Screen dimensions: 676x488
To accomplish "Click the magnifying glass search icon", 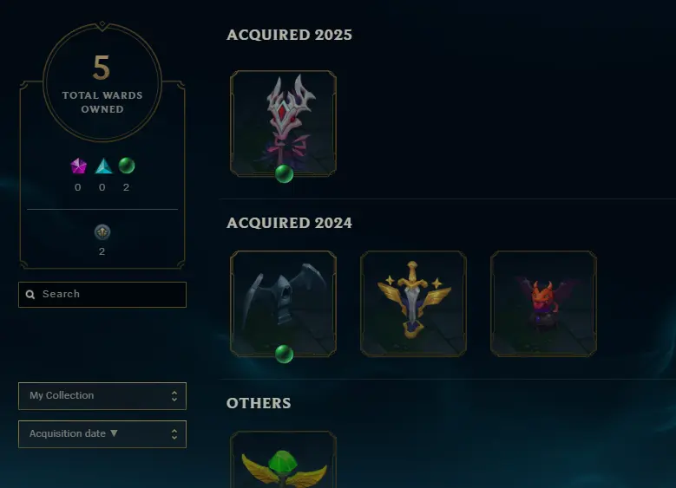I will (30, 295).
